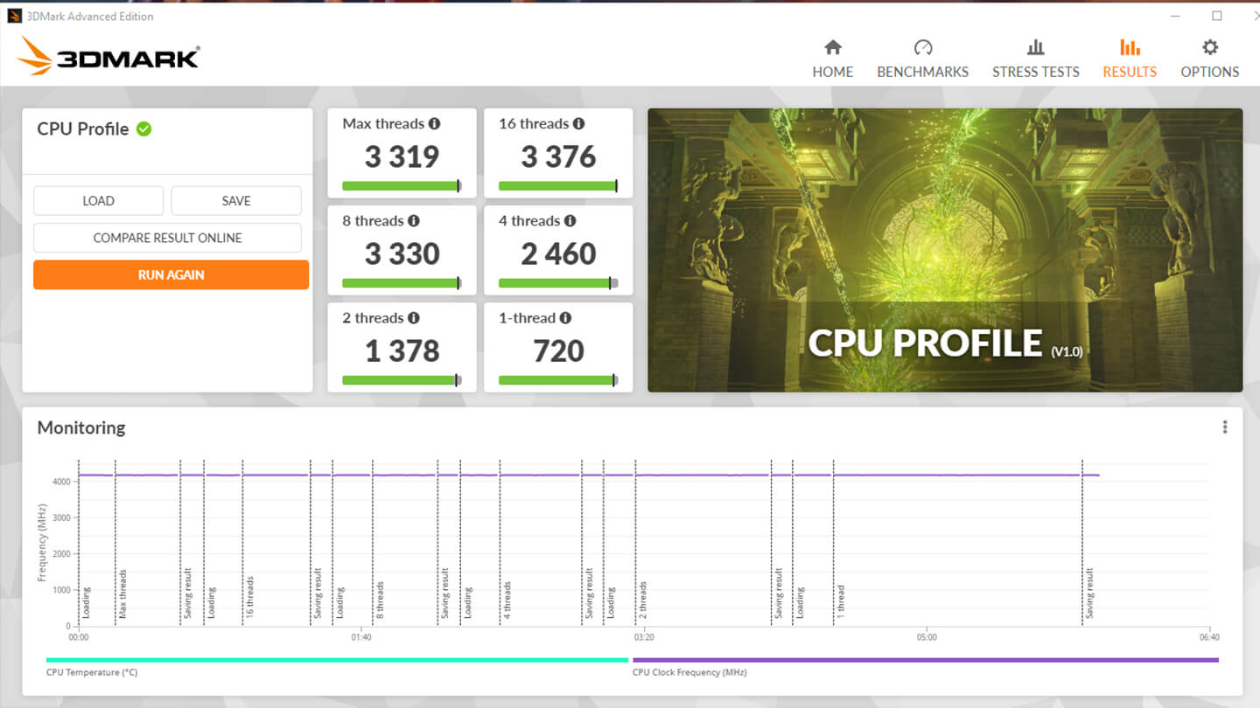Image resolution: width=1260 pixels, height=708 pixels.
Task: Click the 3 319 Max threads score
Action: tap(402, 157)
